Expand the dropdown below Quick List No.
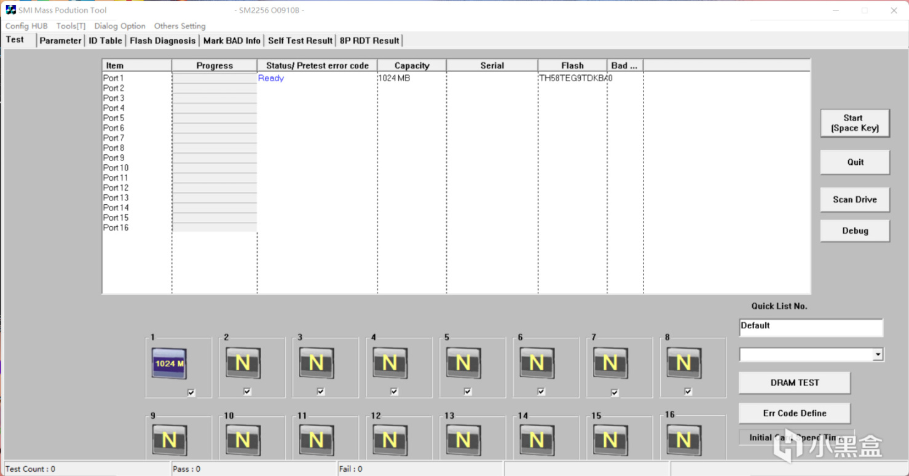Screen dimensions: 909x476 click(878, 355)
